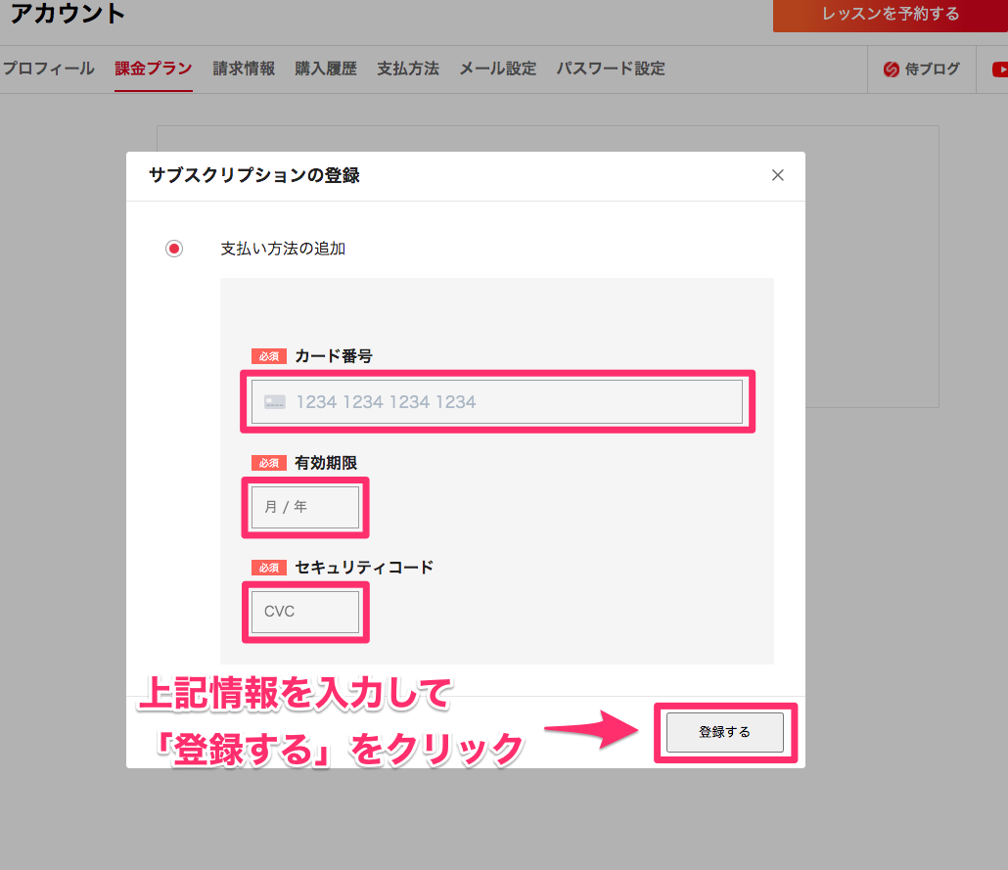Click the 有効期限 月 / 年 field

305,507
